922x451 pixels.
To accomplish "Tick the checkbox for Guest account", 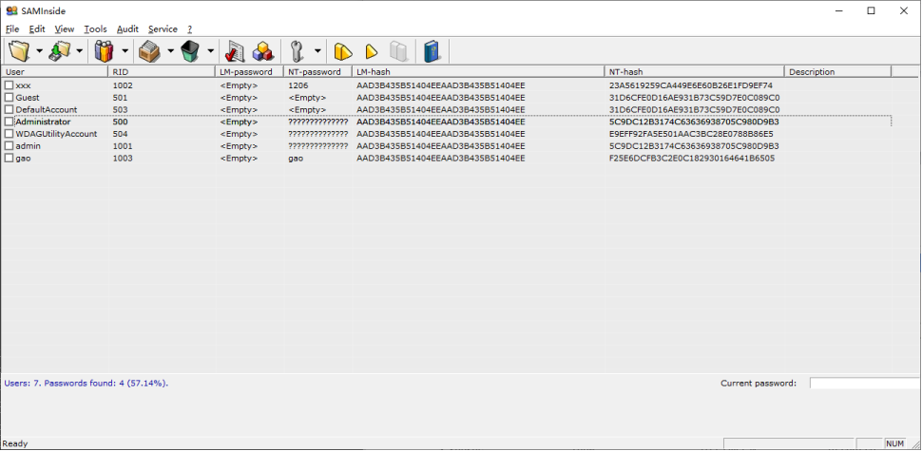I will point(9,98).
